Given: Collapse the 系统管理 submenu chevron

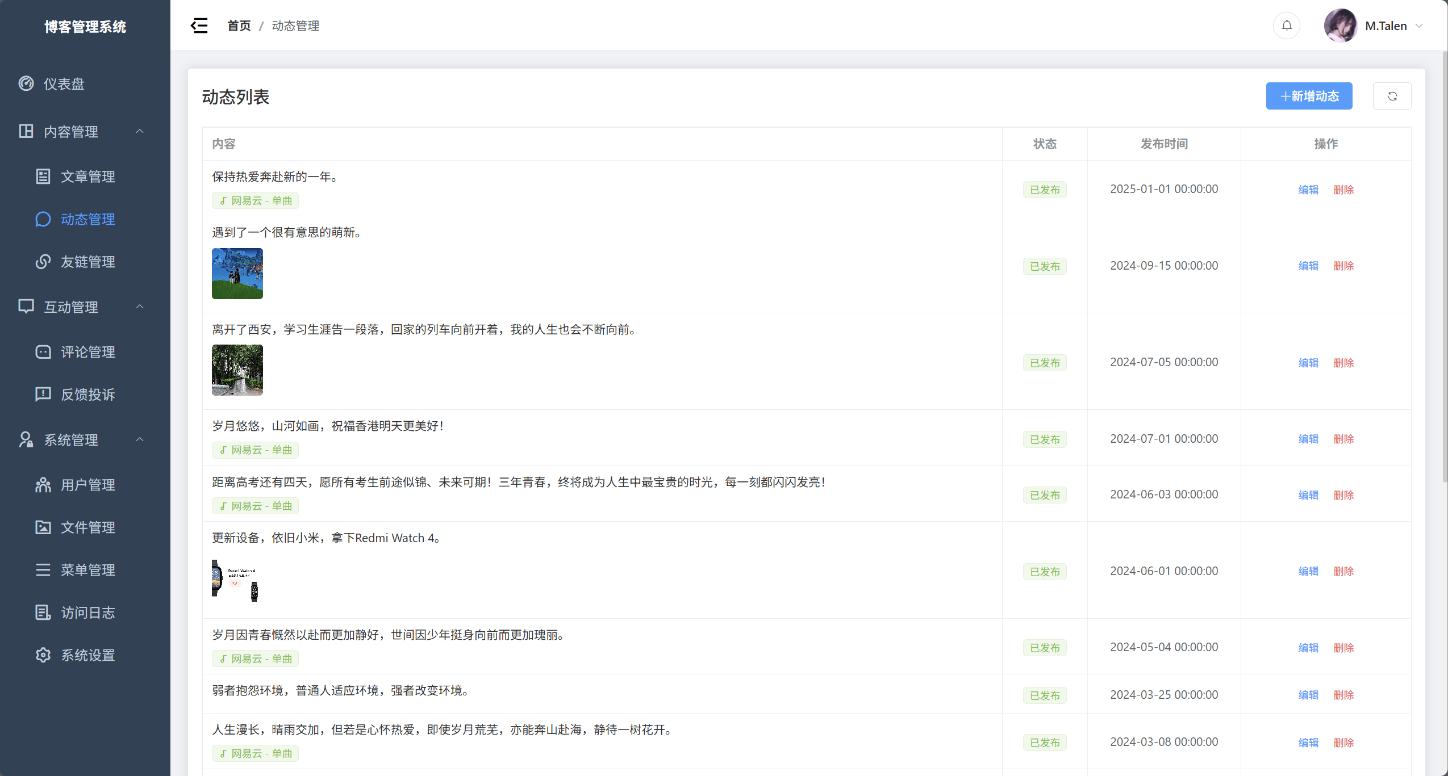Looking at the screenshot, I should click(140, 439).
